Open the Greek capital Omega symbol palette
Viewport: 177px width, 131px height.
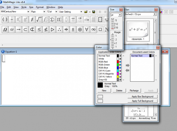pyautogui.click(x=5, y=30)
